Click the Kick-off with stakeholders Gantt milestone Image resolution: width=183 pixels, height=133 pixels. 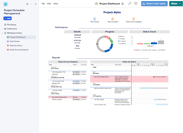coord(154,77)
